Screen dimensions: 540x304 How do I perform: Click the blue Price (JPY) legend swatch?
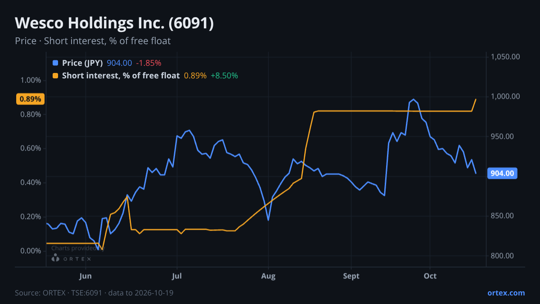pos(55,63)
